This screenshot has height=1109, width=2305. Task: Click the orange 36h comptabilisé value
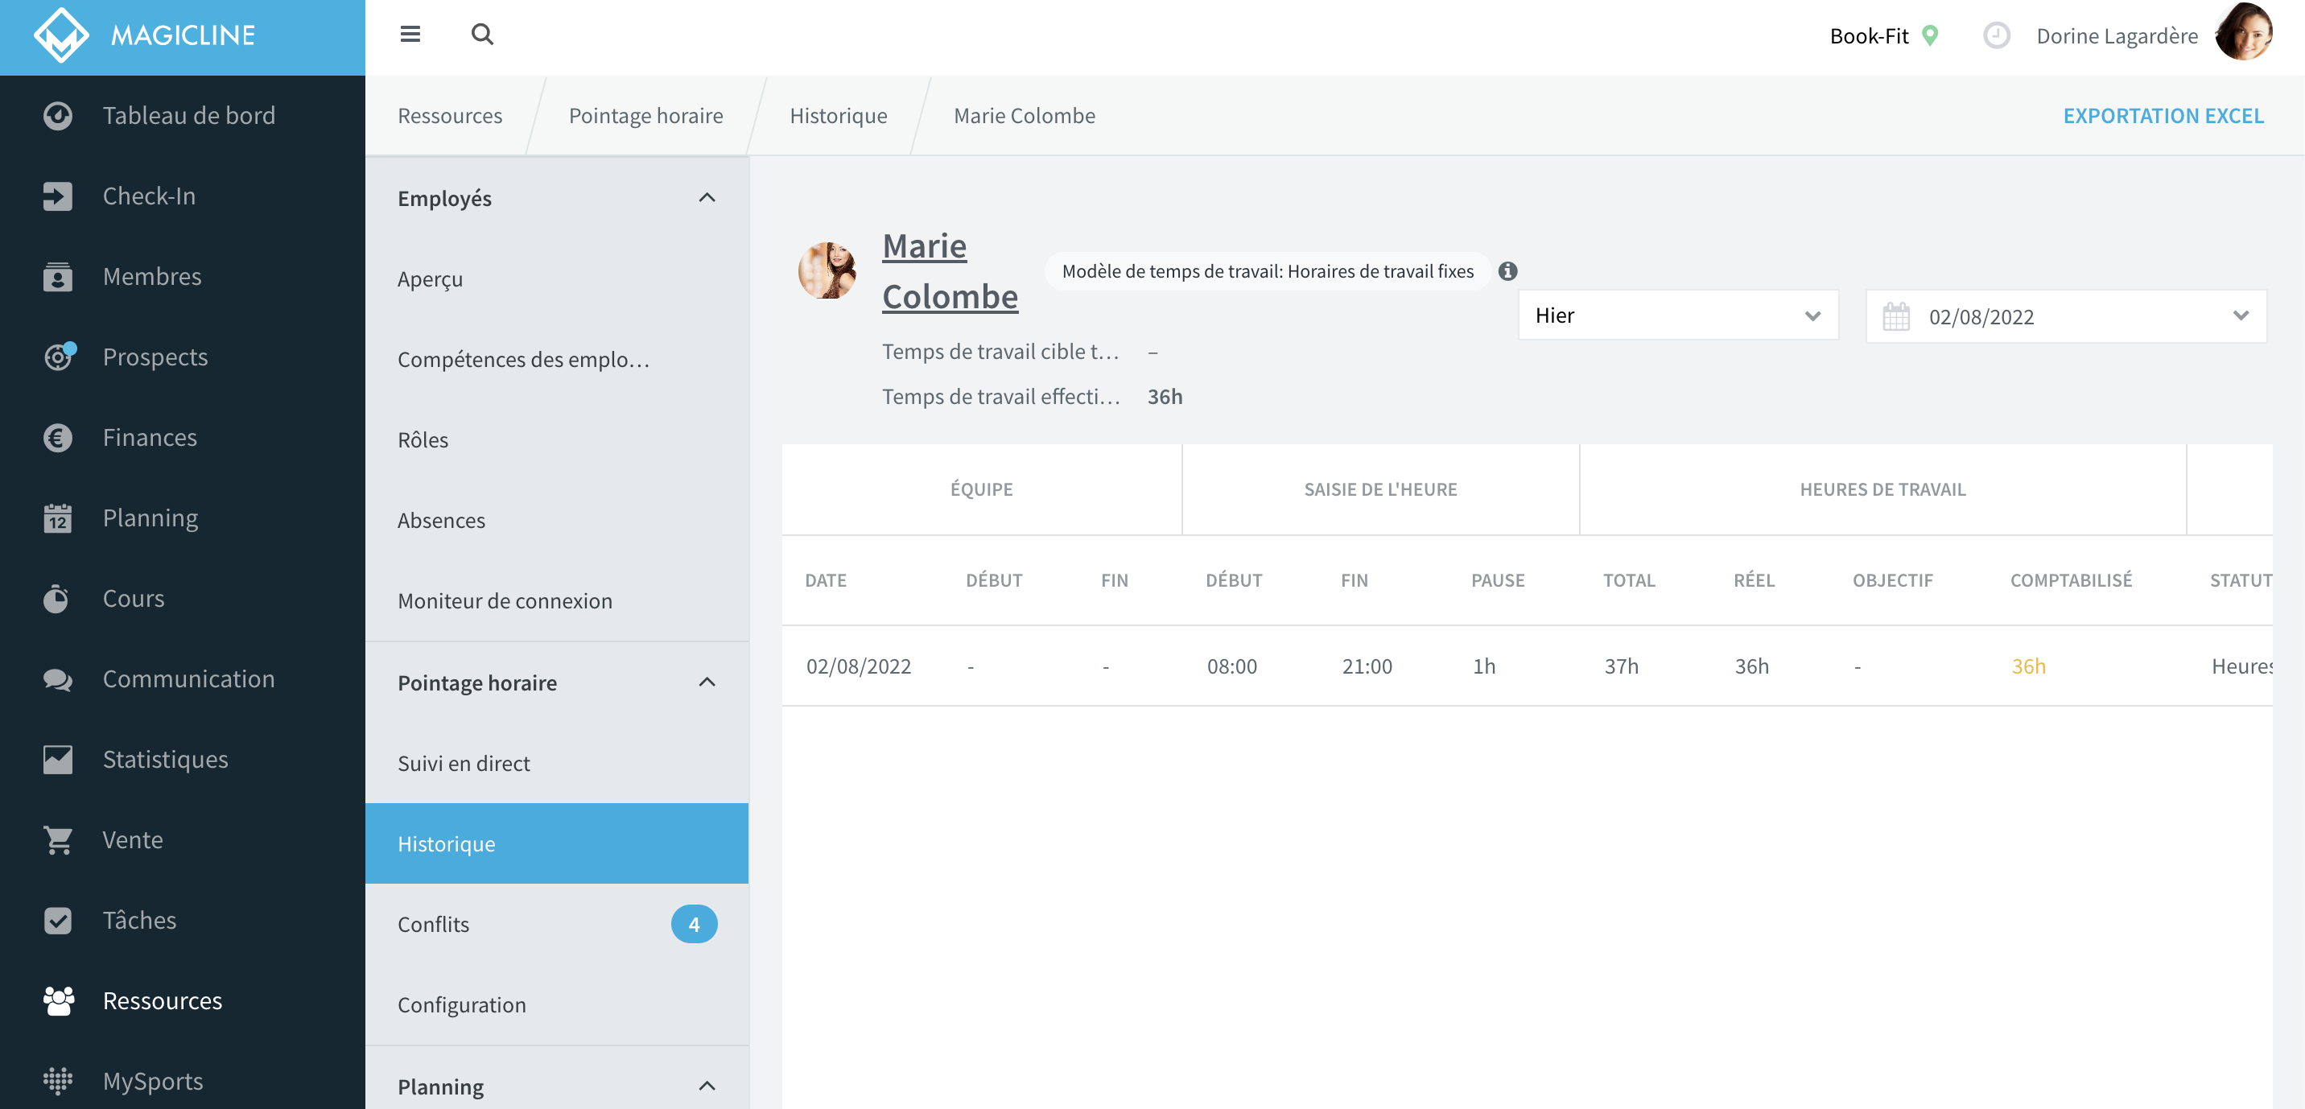click(x=2027, y=666)
